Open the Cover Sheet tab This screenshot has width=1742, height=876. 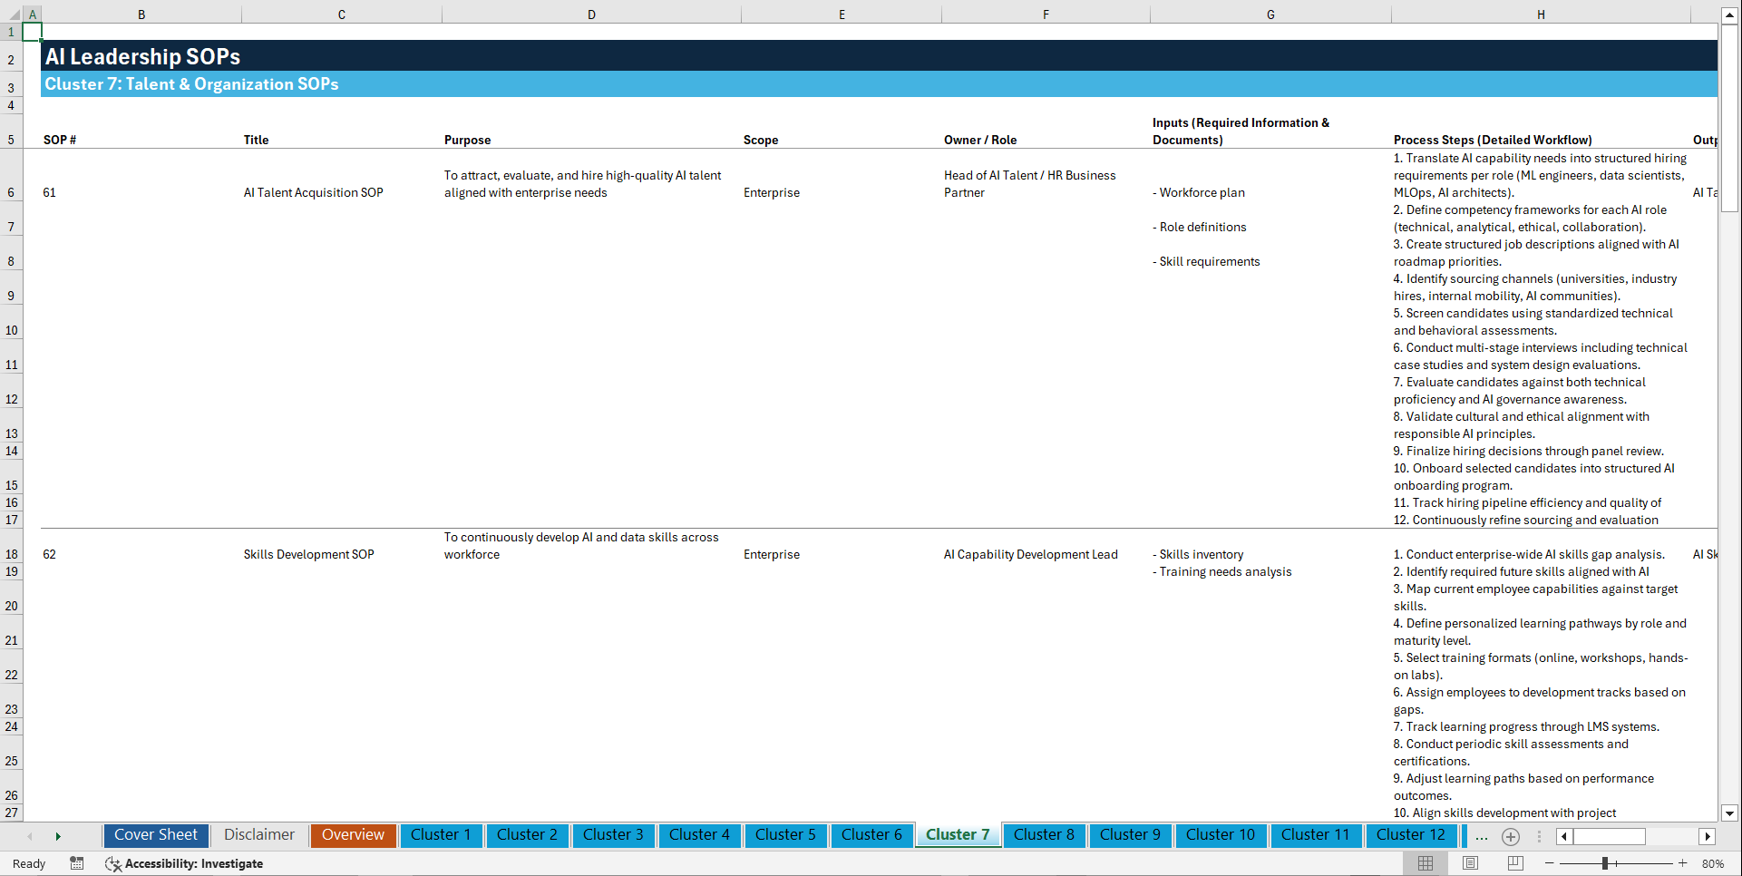tap(156, 835)
